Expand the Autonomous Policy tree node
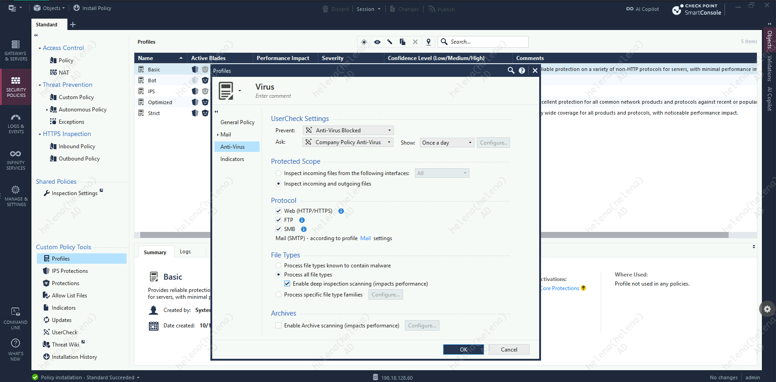Screen dimensions: 776x382 pyautogui.click(x=47, y=110)
